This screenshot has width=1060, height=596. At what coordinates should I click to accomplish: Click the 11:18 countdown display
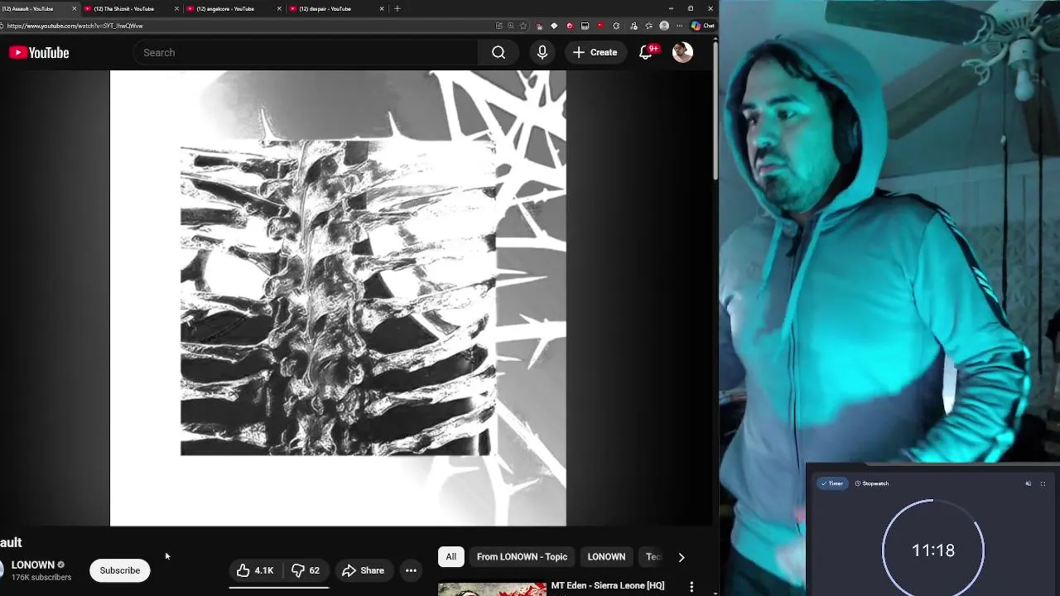(933, 550)
